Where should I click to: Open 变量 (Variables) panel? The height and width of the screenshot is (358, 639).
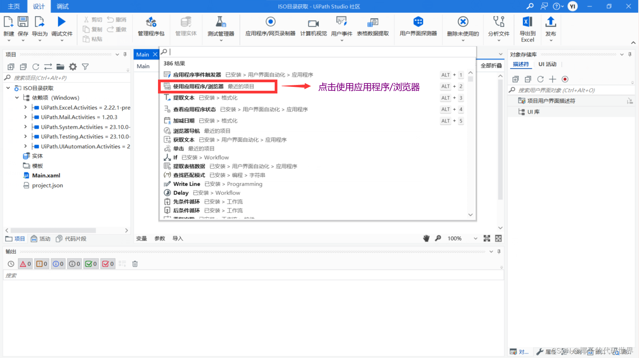tap(141, 238)
